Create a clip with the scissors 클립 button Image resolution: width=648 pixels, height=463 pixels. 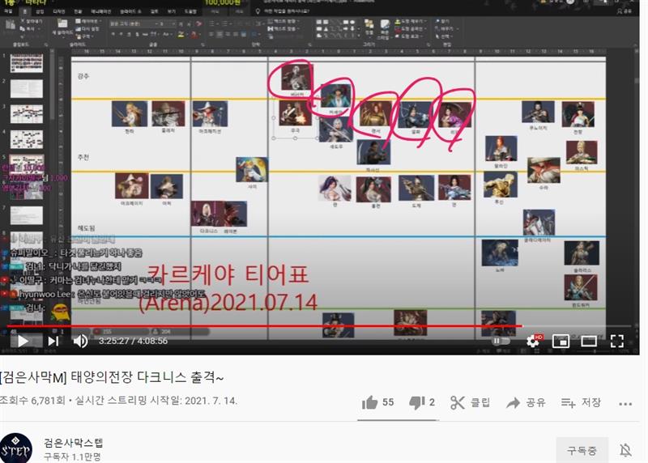coord(471,402)
